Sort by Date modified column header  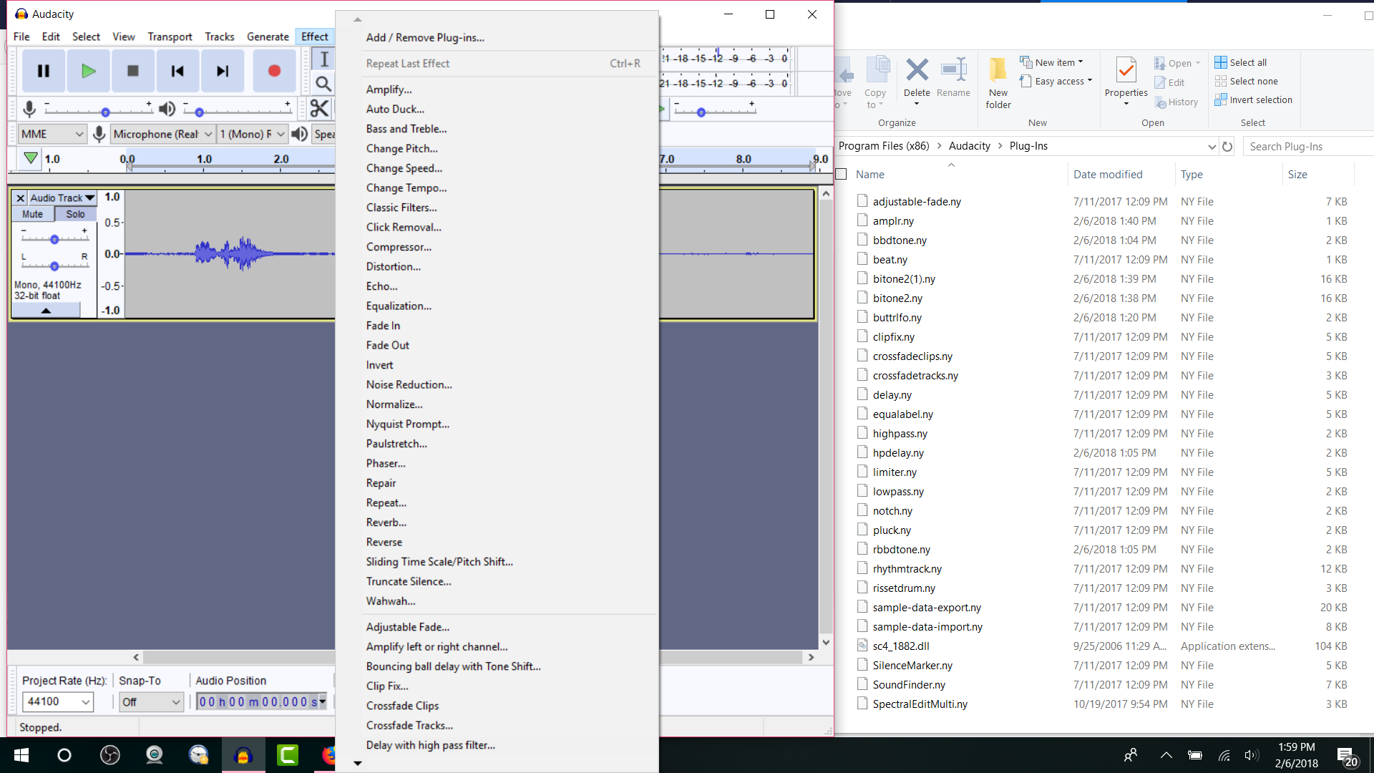pyautogui.click(x=1108, y=175)
